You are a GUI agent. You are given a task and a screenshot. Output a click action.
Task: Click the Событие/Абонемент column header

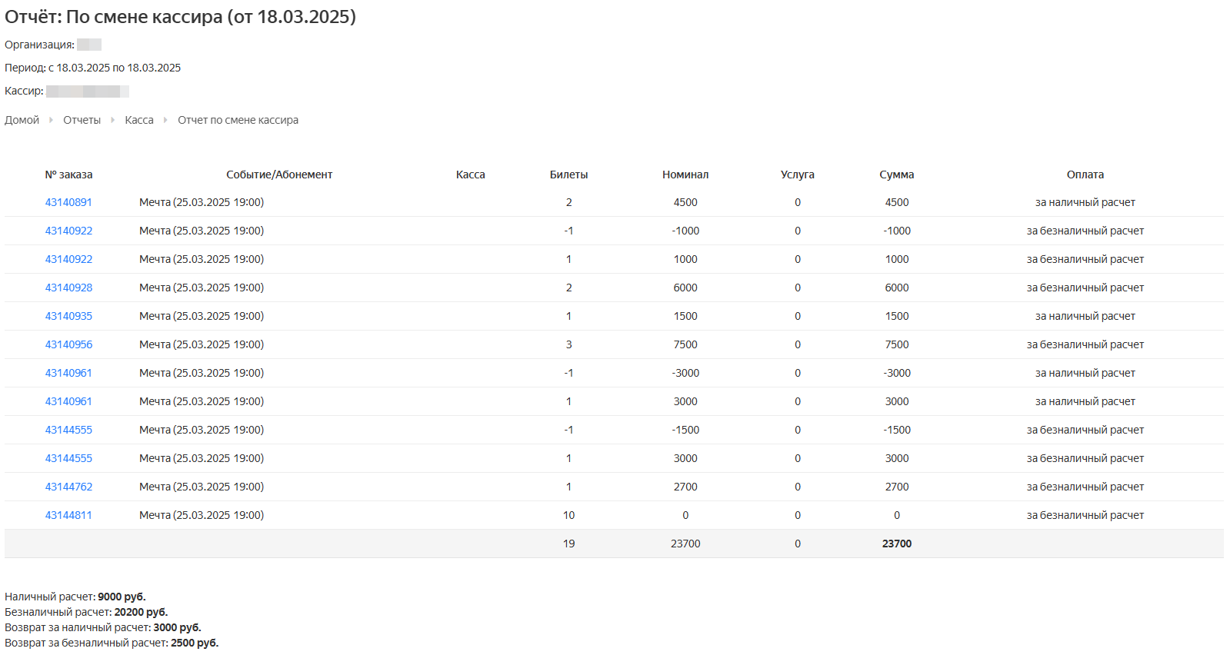[279, 175]
